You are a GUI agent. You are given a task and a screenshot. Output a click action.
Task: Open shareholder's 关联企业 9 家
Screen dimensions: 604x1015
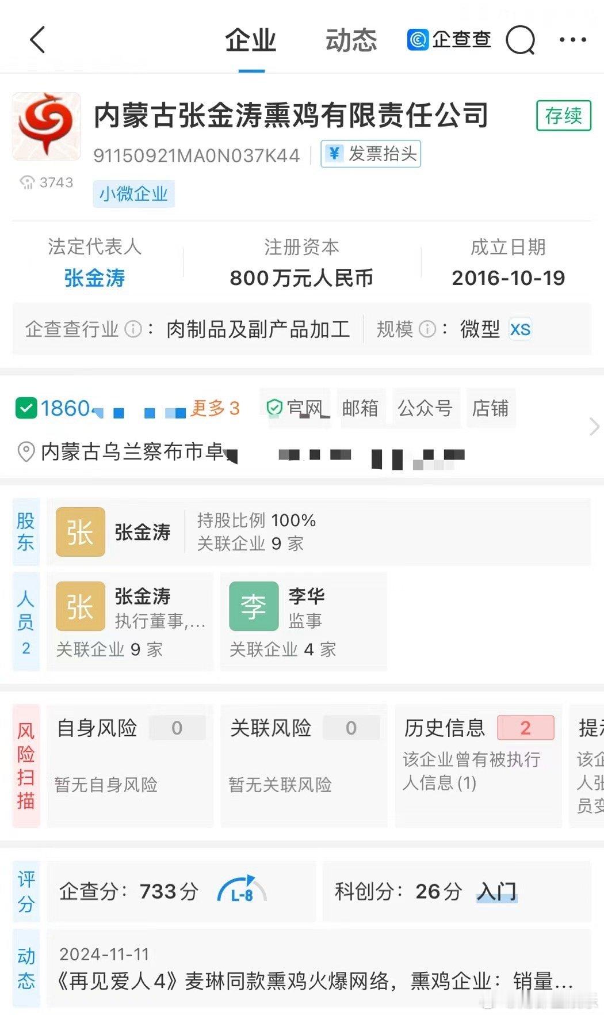point(250,543)
